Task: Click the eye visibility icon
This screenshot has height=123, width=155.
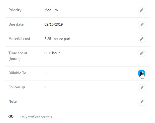Action: pos(11,117)
